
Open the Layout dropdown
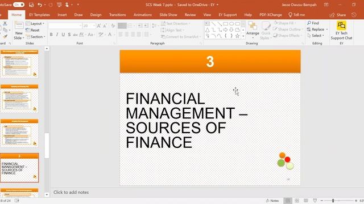(x=35, y=24)
